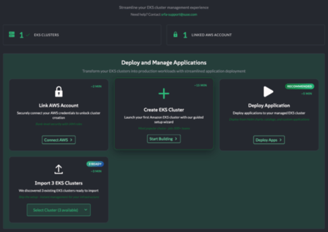Click the upload arrow icon above Import 3 EKS Clusters

coord(58,169)
